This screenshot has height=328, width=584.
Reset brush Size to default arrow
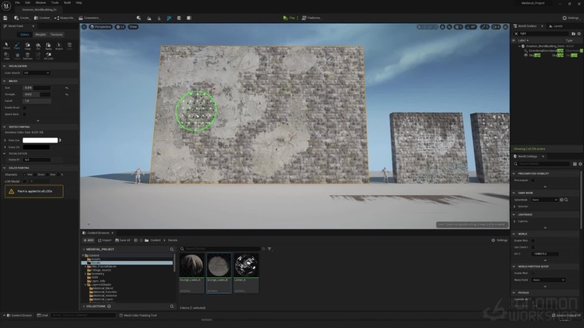67,88
